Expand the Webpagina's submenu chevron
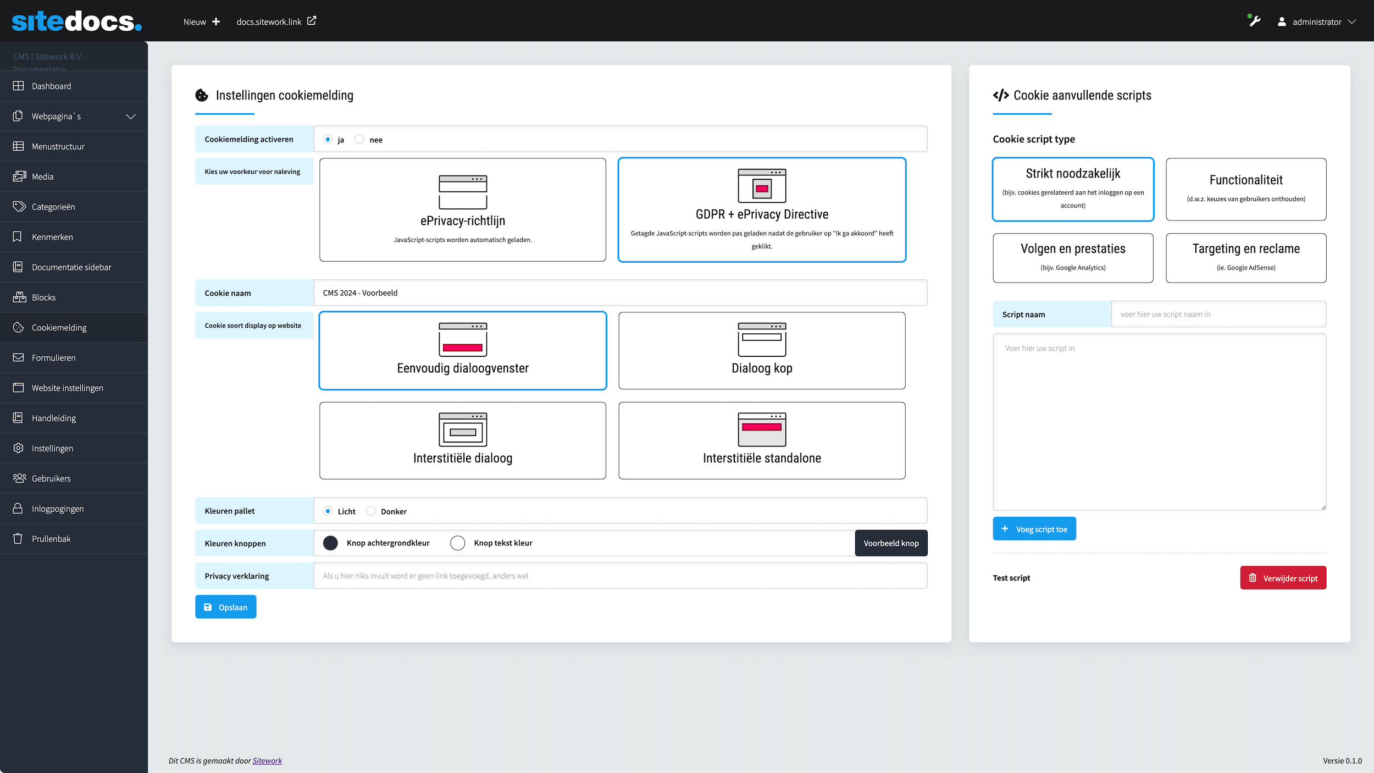 (x=131, y=117)
